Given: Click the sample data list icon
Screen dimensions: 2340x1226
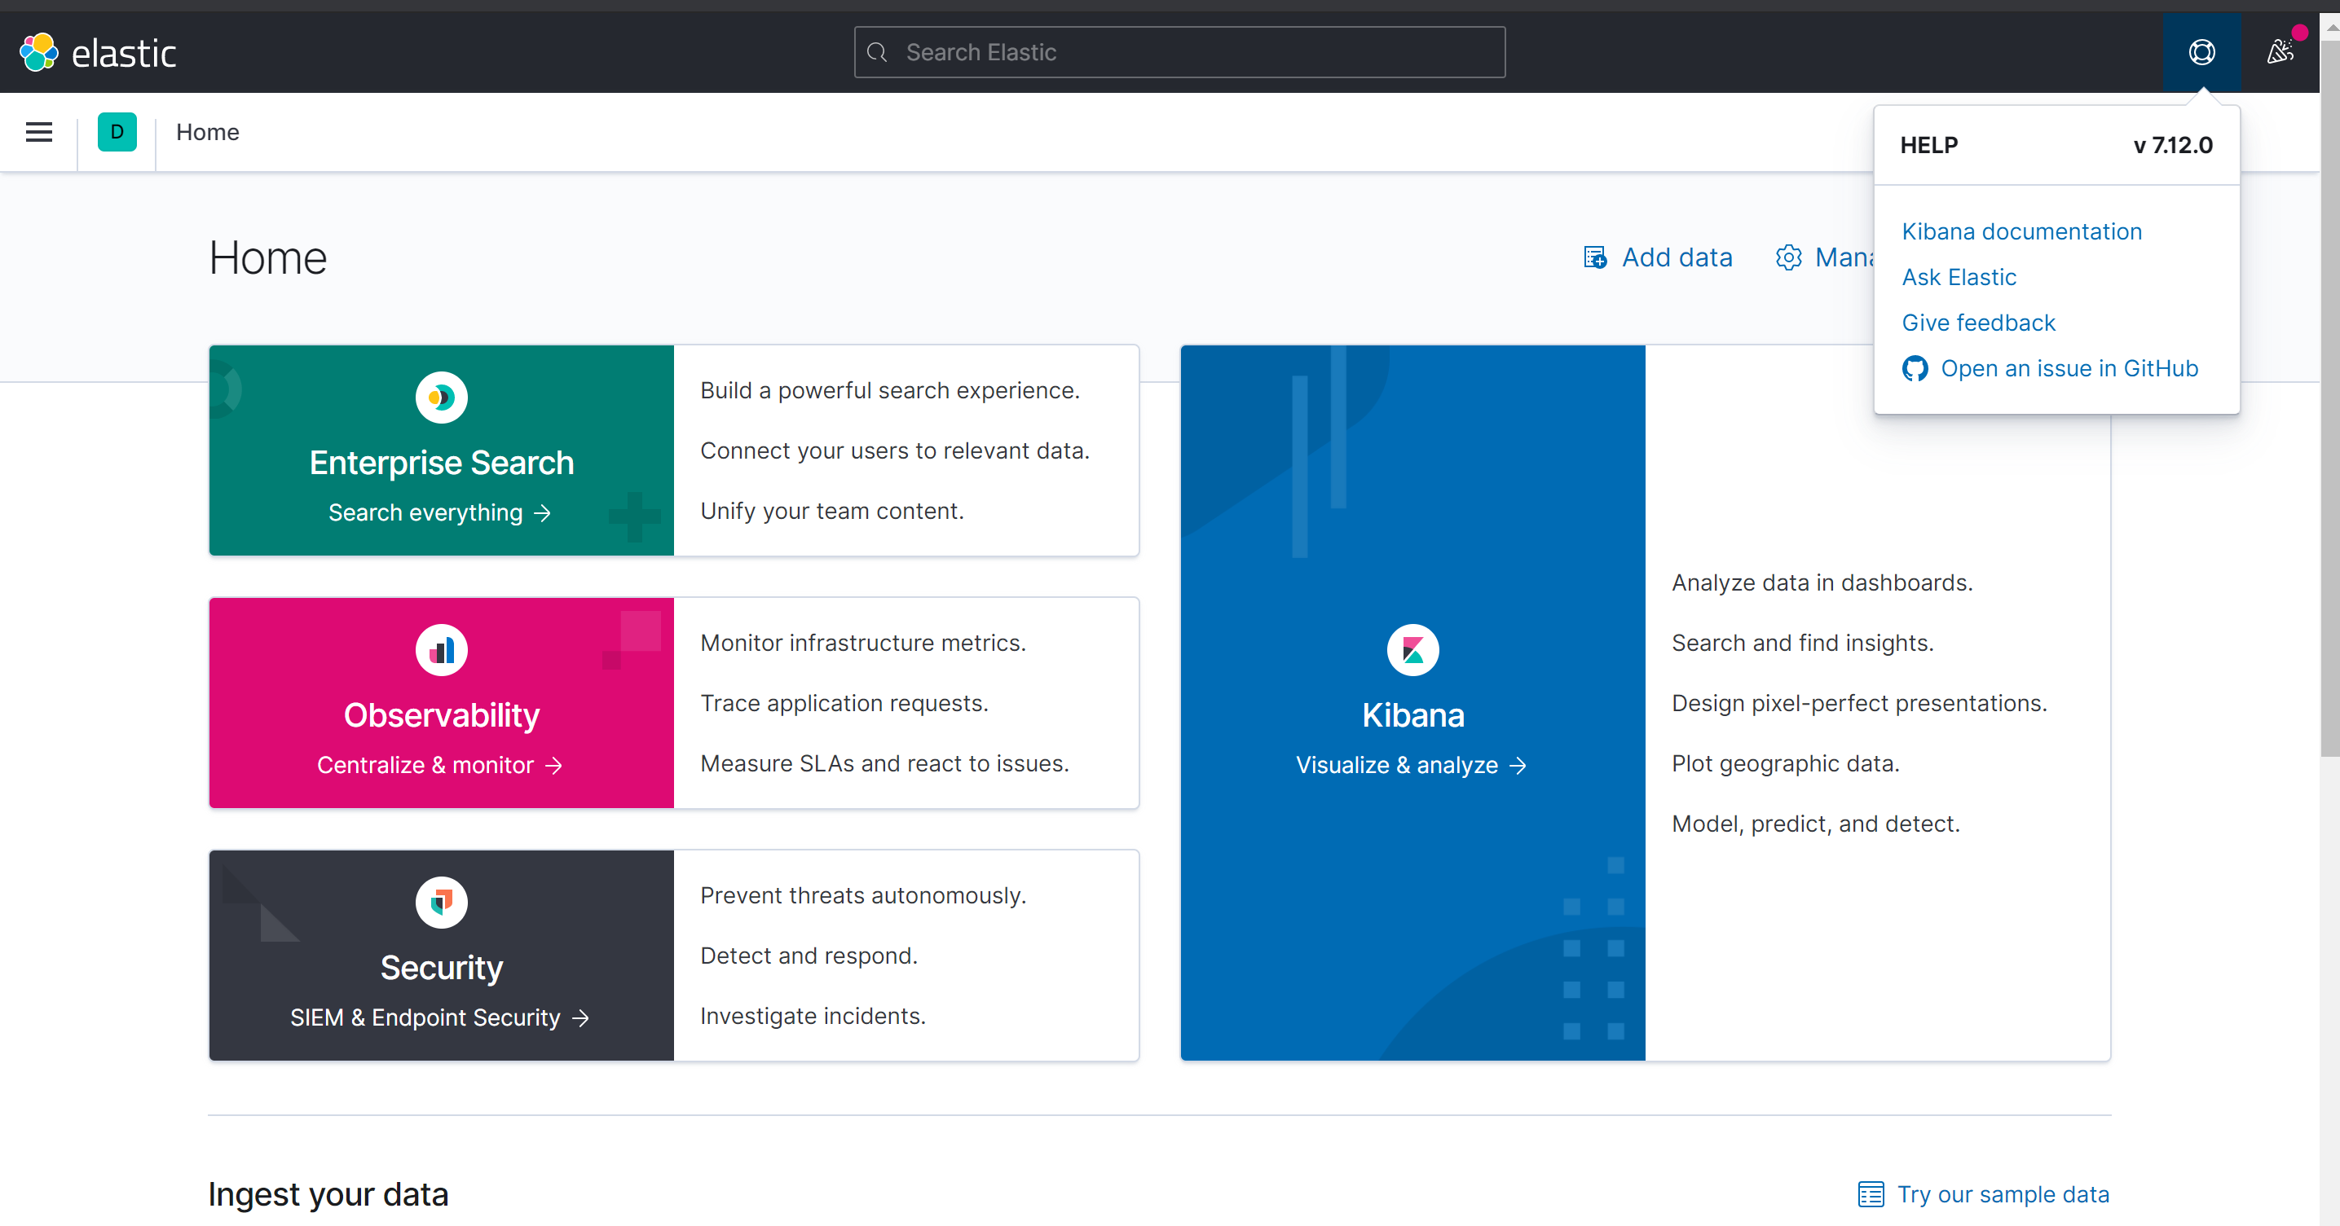Looking at the screenshot, I should 1871,1194.
